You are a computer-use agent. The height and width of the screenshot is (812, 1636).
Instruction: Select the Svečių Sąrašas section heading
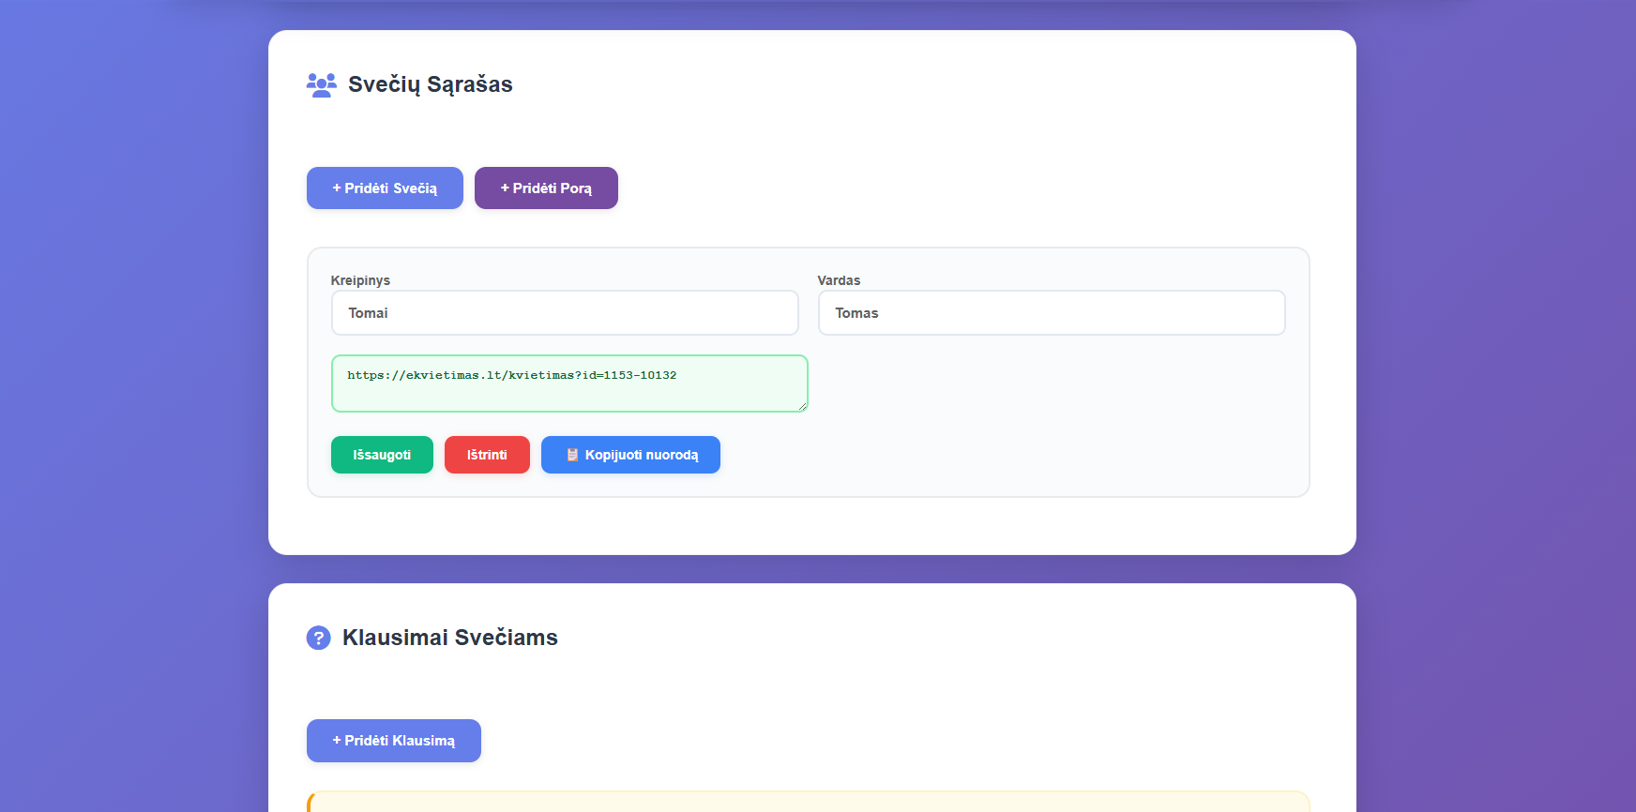point(430,84)
